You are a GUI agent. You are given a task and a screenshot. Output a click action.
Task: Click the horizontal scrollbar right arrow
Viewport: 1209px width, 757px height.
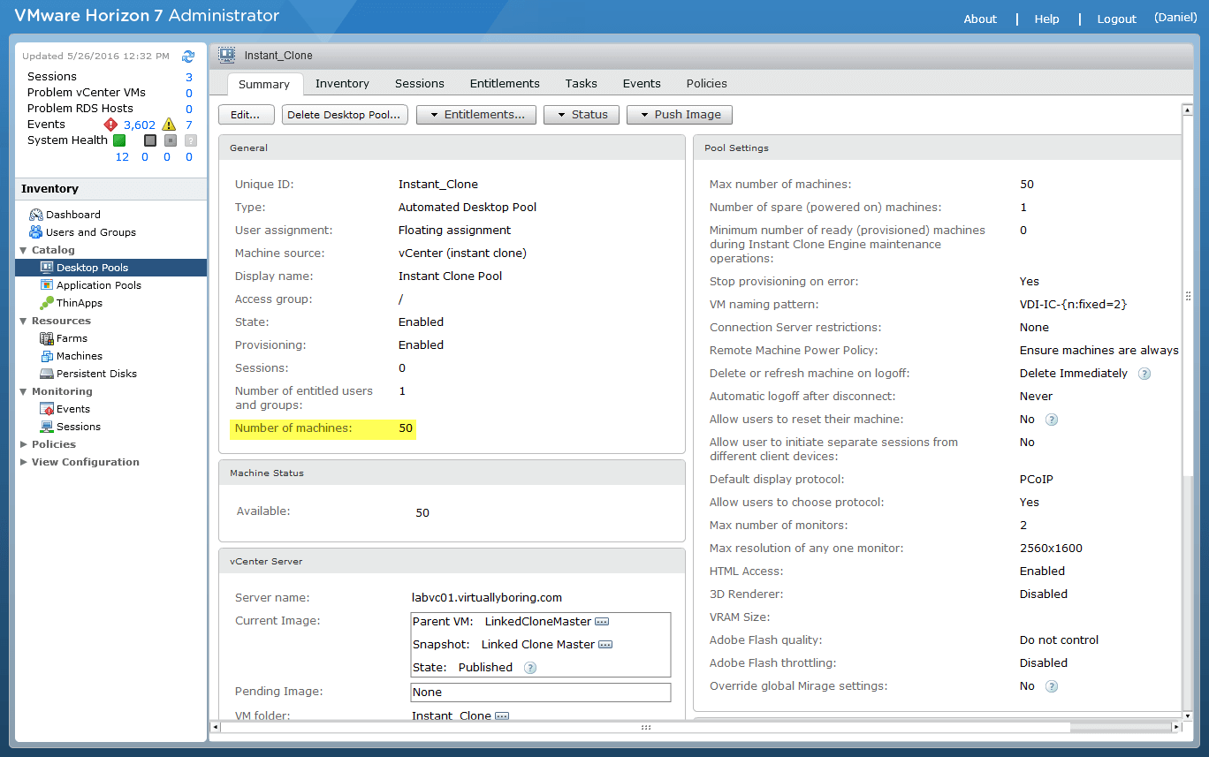(x=1175, y=727)
